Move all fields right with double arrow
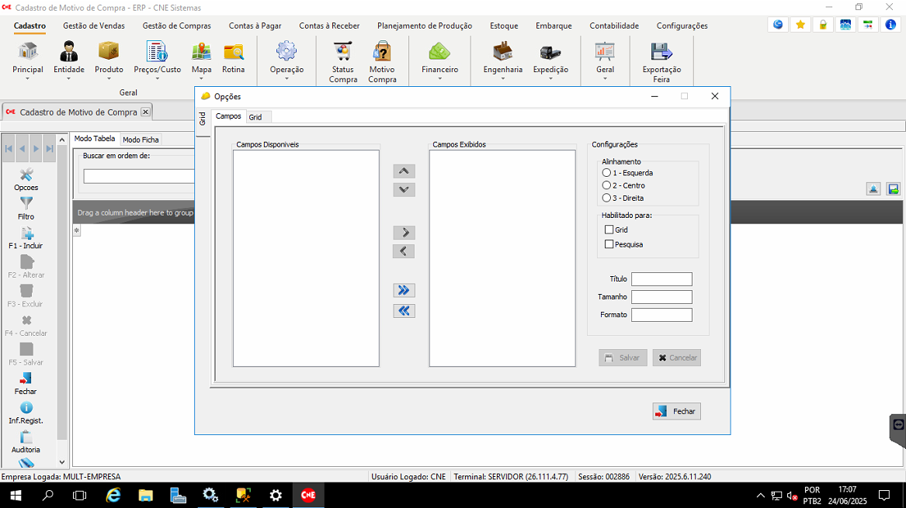906x508 pixels. (x=404, y=290)
